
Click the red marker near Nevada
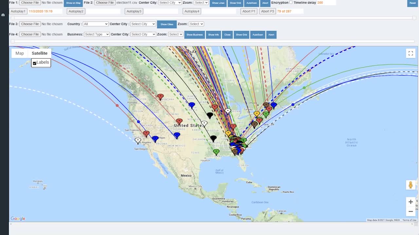146,134
